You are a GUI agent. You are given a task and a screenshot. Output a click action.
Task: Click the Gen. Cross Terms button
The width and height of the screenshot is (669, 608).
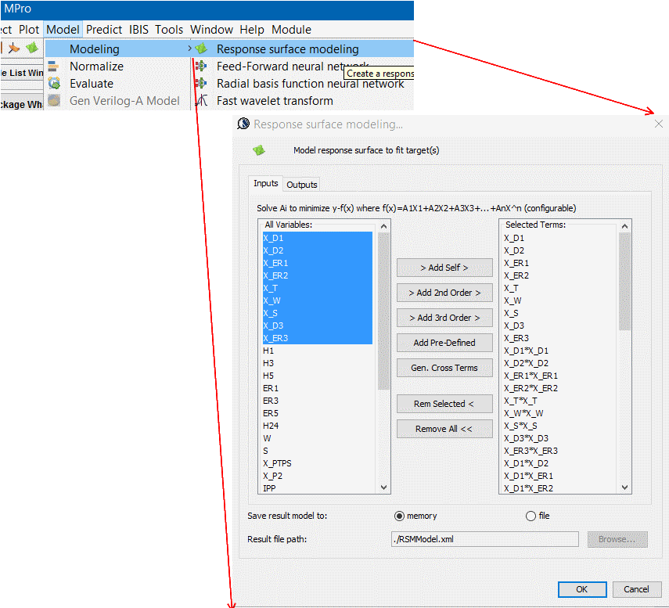coord(444,368)
